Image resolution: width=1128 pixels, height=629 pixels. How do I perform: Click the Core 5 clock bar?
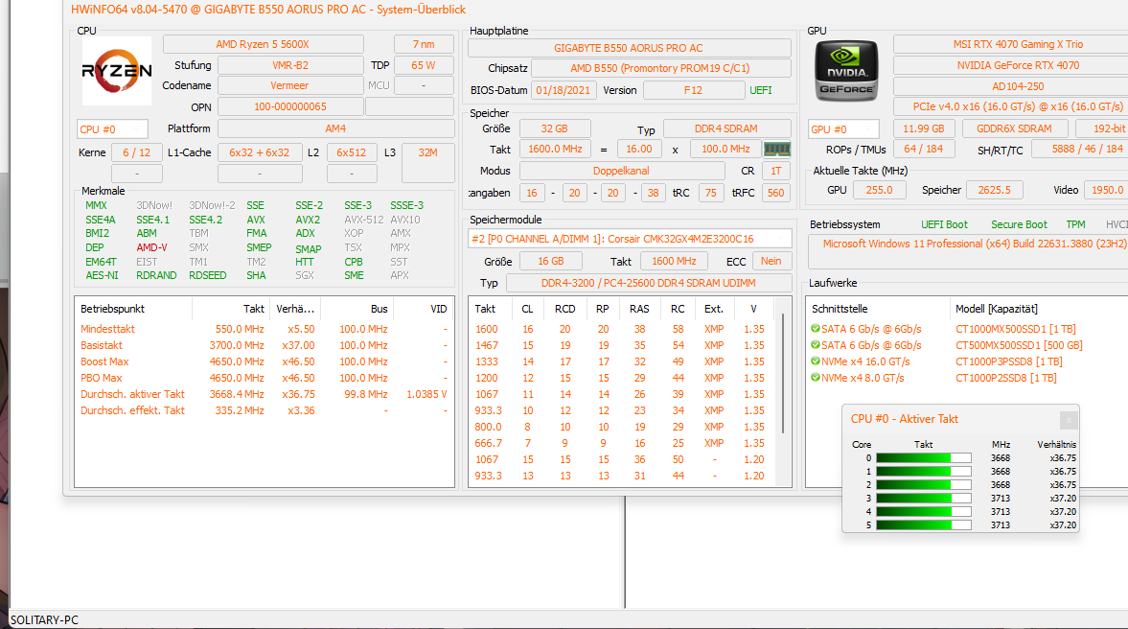tap(924, 525)
